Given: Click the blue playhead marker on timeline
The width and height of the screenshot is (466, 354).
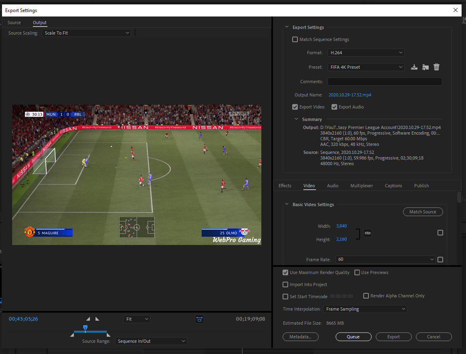Looking at the screenshot, I should coord(85,328).
